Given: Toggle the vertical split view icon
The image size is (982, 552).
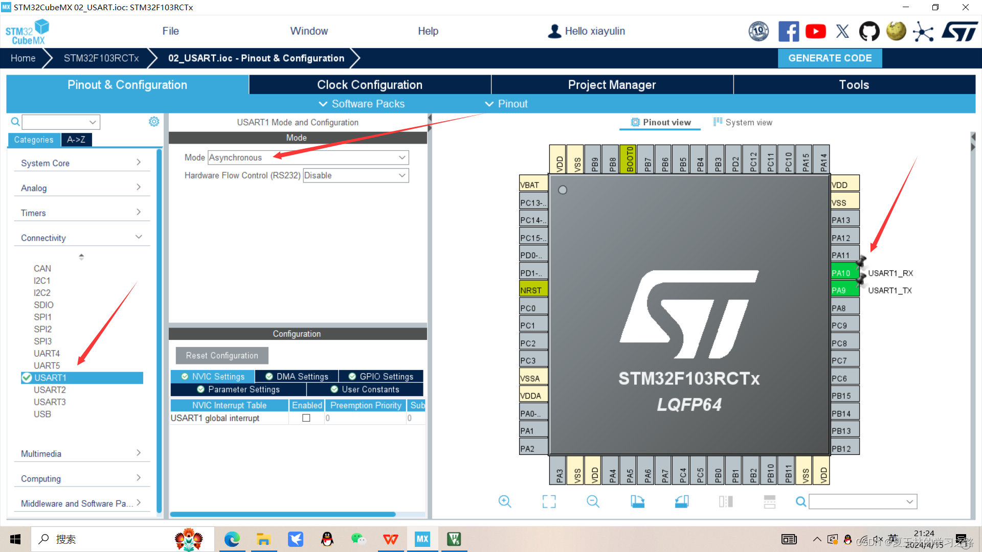Looking at the screenshot, I should pyautogui.click(x=769, y=501).
